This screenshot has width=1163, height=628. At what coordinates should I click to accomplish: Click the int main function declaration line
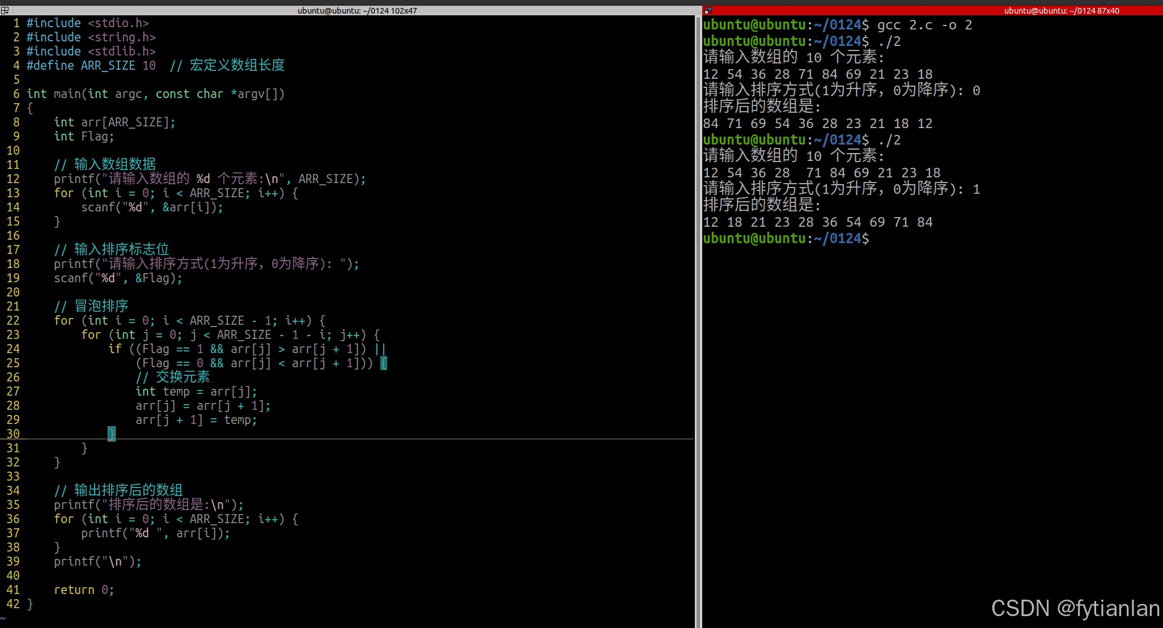(155, 94)
